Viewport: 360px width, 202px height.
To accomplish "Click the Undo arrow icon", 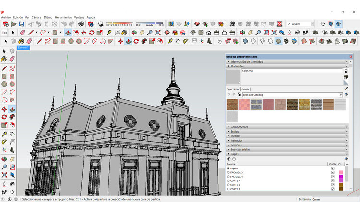I will [64, 24].
